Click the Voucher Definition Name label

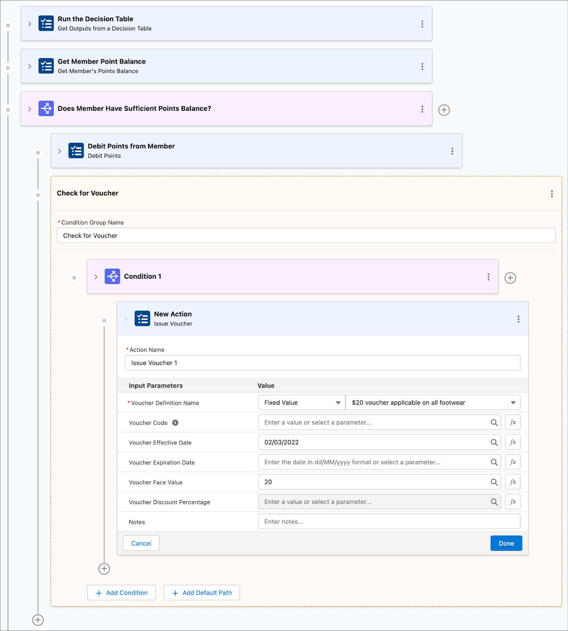165,403
